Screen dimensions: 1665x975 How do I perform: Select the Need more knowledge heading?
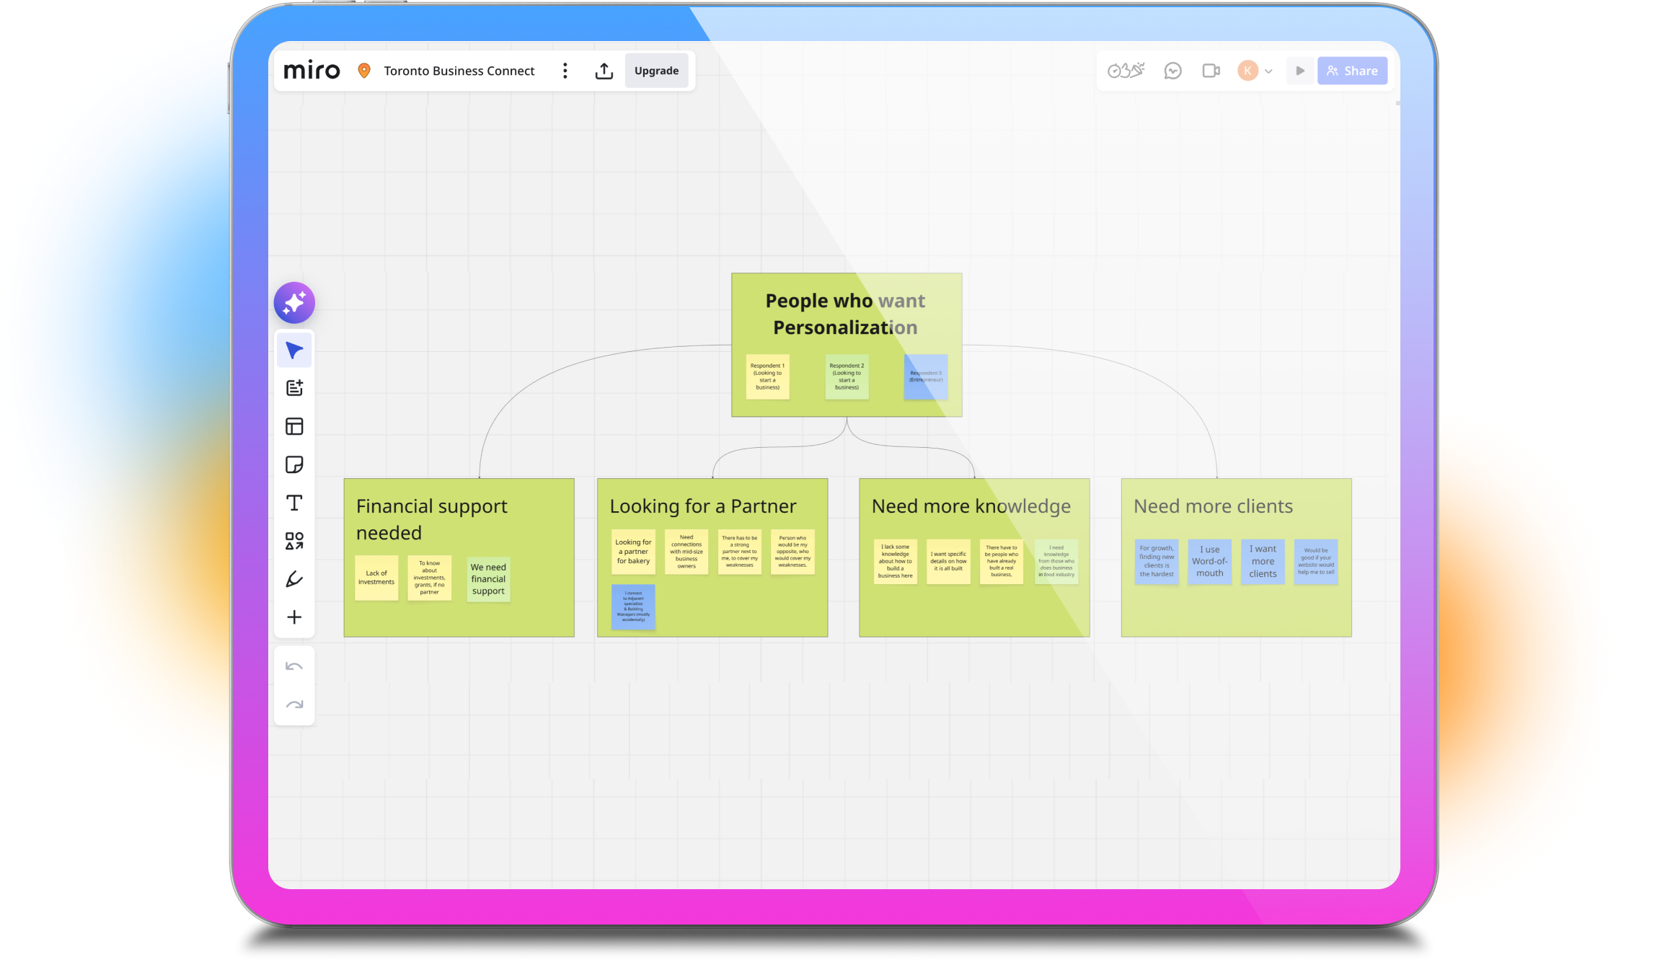point(971,506)
